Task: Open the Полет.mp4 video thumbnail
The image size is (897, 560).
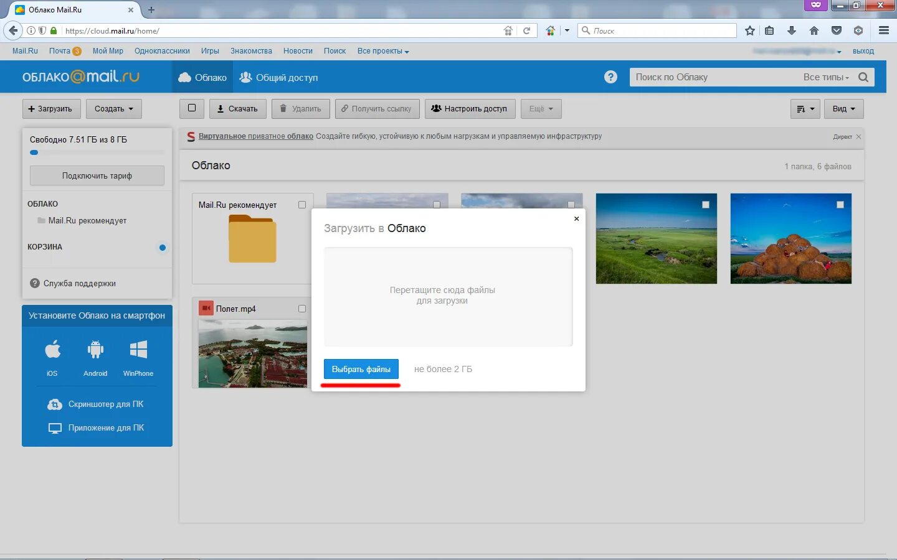Action: point(253,353)
